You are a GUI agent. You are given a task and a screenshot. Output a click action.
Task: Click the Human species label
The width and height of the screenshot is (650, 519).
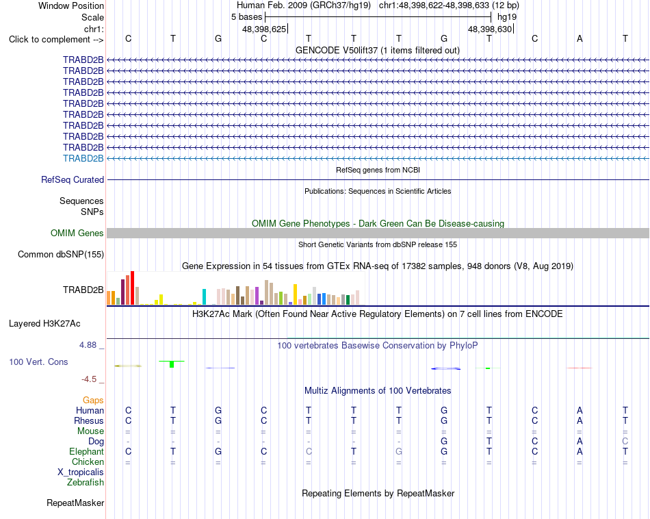(x=90, y=410)
